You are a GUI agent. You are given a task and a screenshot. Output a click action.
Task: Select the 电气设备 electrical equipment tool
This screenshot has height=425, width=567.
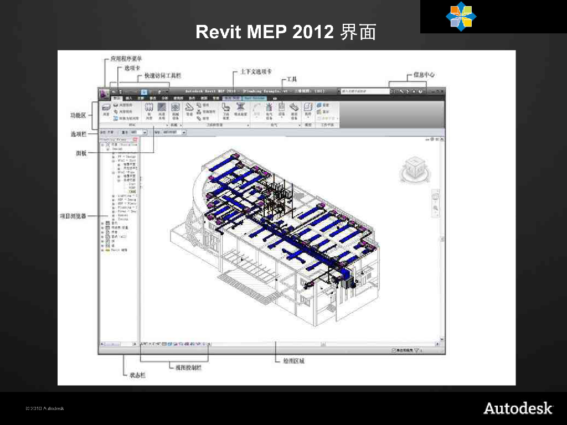269,111
